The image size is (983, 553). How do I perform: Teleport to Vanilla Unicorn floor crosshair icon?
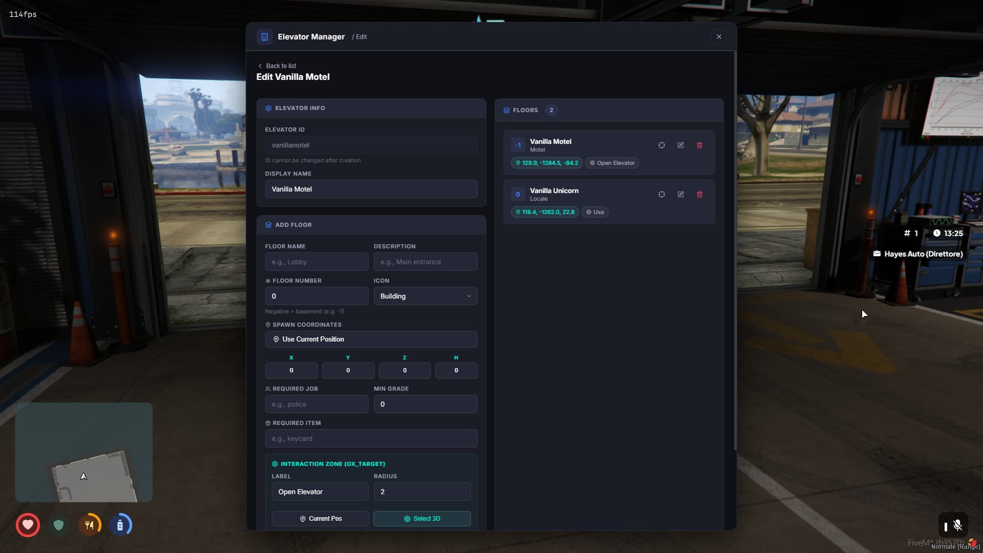pos(661,195)
